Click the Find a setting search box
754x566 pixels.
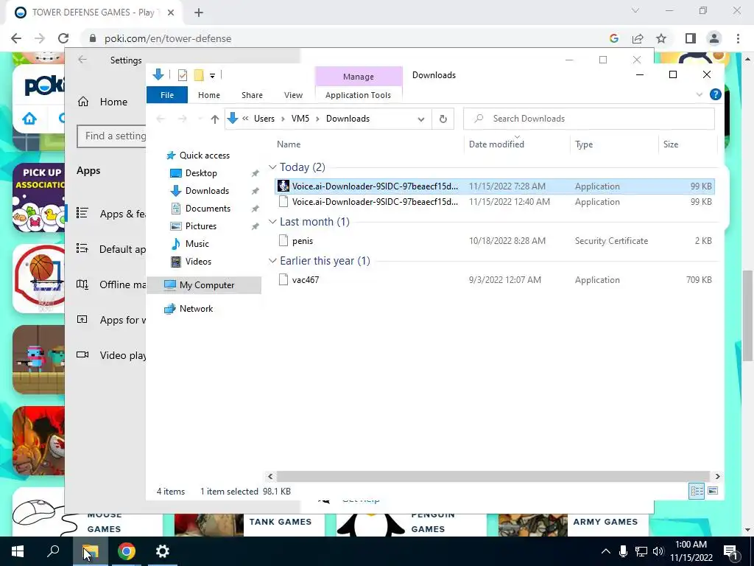coord(112,136)
